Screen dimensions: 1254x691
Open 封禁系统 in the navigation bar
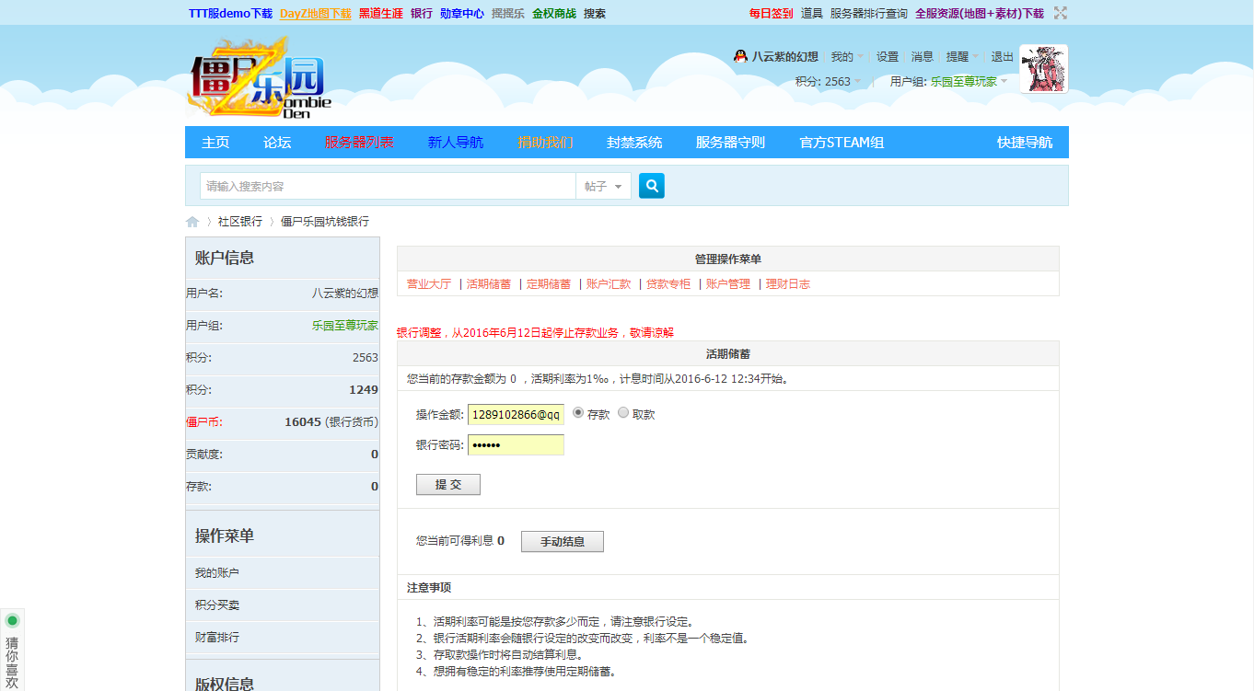coord(634,143)
